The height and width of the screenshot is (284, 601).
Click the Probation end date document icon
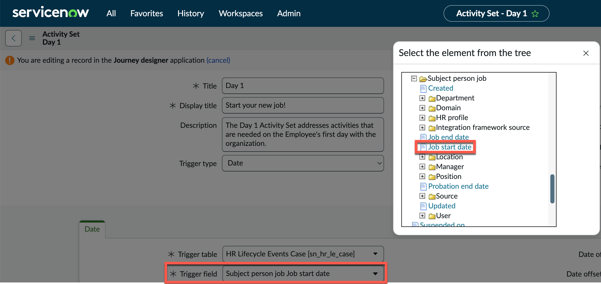[x=423, y=186]
